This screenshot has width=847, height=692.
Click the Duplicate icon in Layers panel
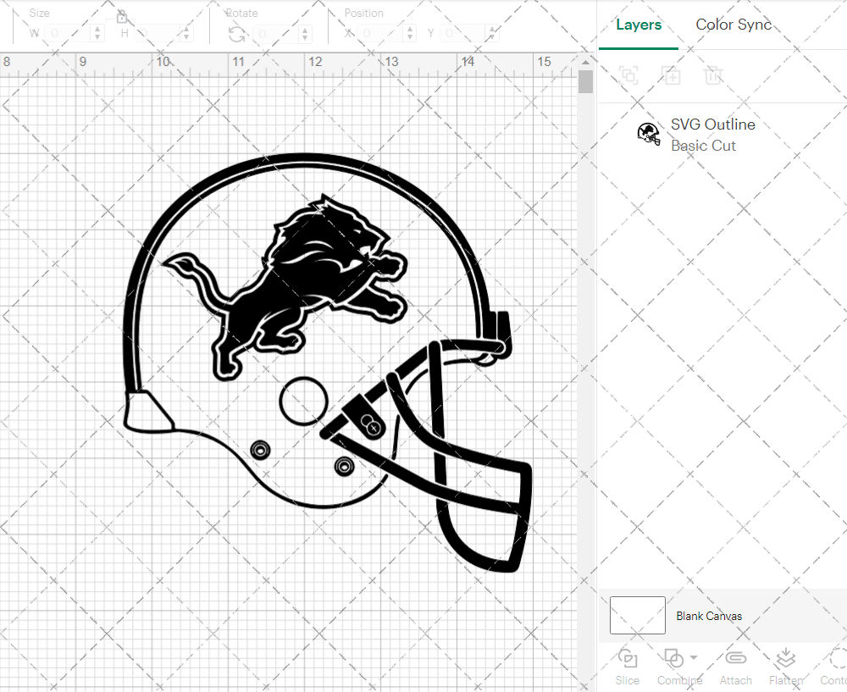click(x=671, y=75)
